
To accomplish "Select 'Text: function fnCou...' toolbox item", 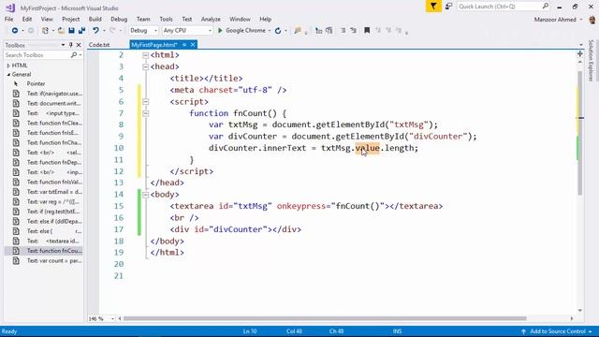I will point(43,251).
